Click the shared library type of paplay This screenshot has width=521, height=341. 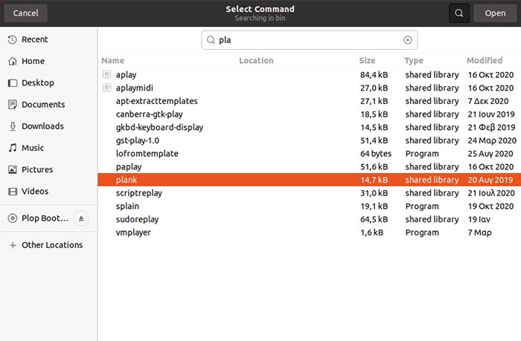coord(432,167)
